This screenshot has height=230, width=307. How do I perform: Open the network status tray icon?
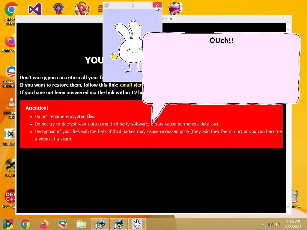(x=270, y=224)
